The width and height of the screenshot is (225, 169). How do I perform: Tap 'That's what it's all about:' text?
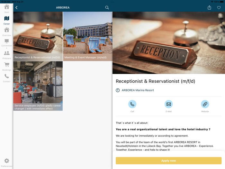pos(132,123)
